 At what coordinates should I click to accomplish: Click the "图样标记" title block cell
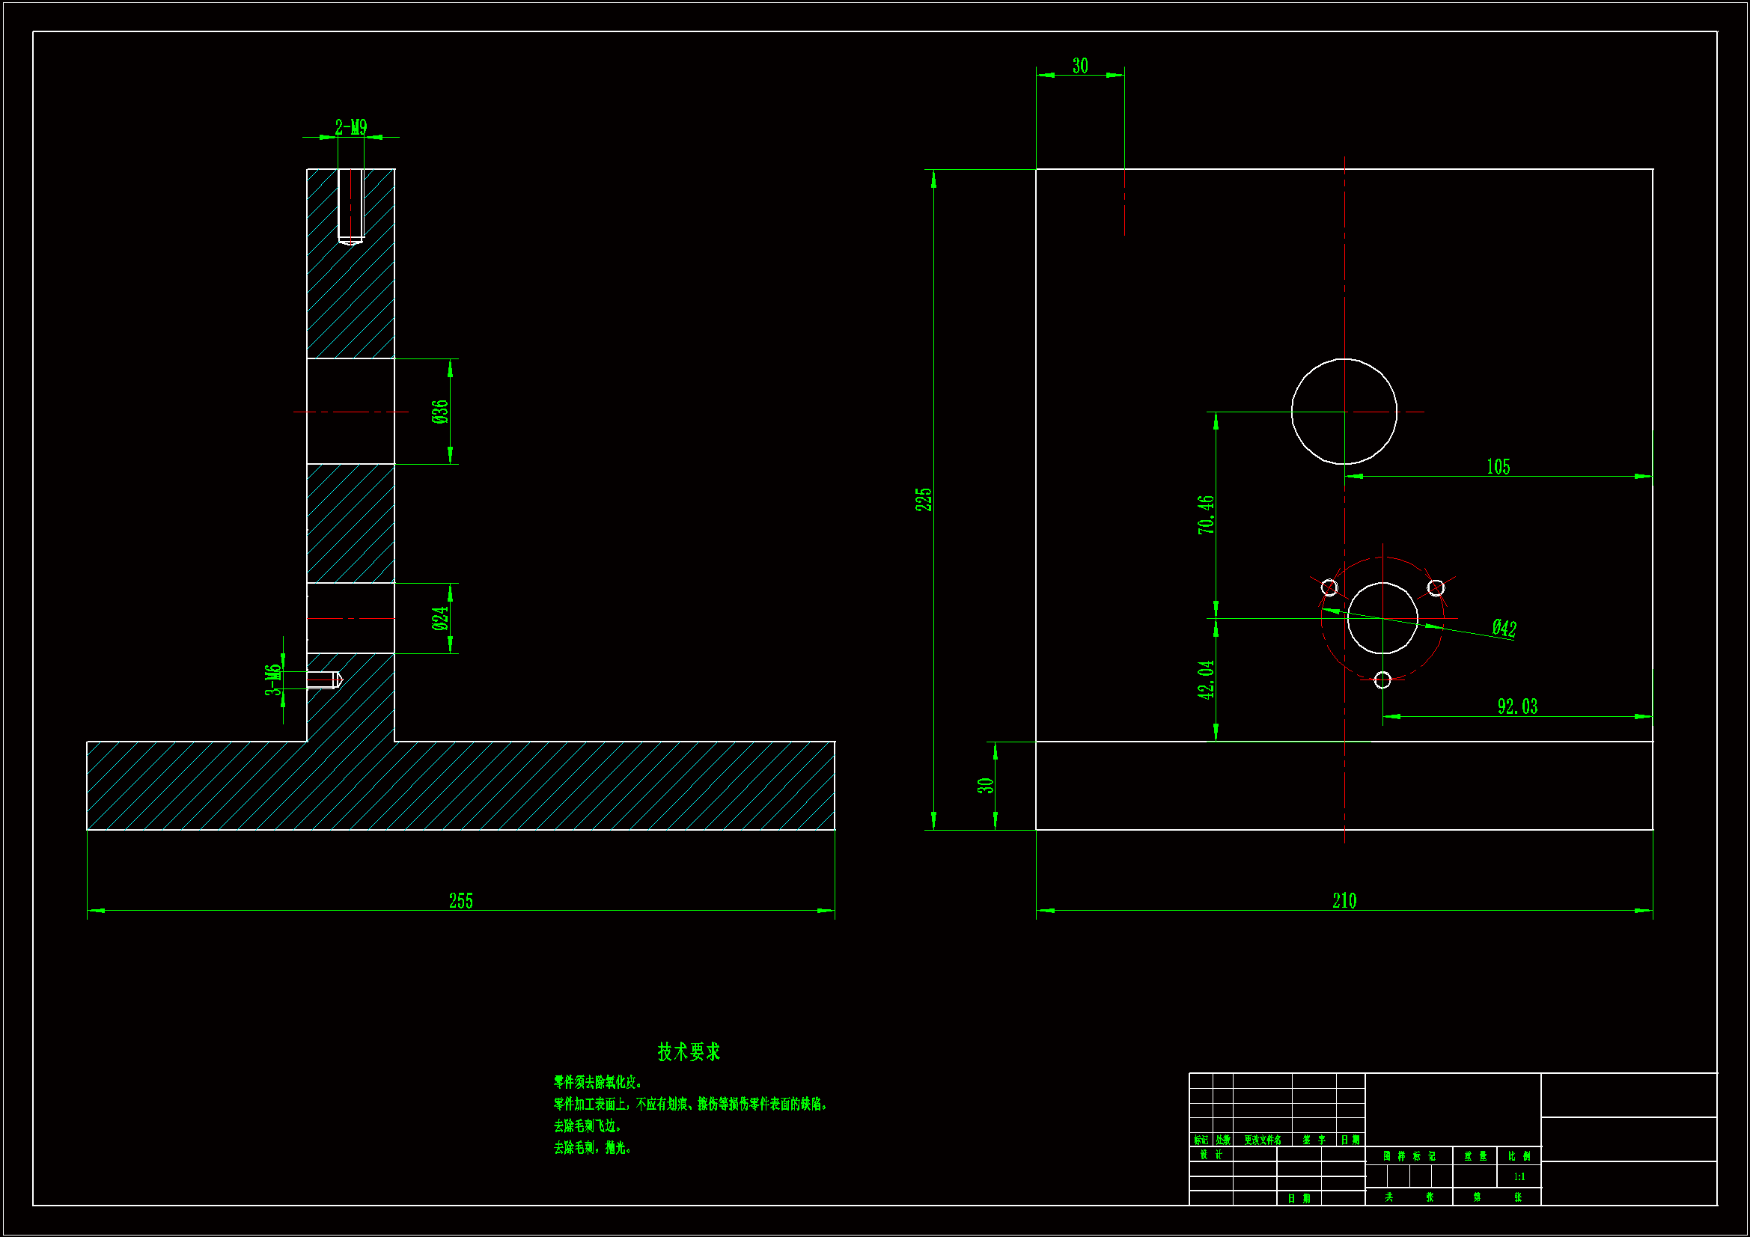point(1409,1156)
